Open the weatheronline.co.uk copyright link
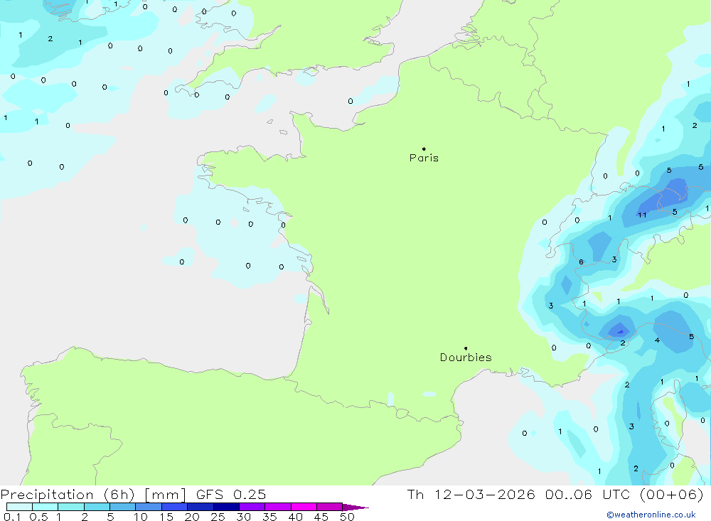 coord(651,515)
